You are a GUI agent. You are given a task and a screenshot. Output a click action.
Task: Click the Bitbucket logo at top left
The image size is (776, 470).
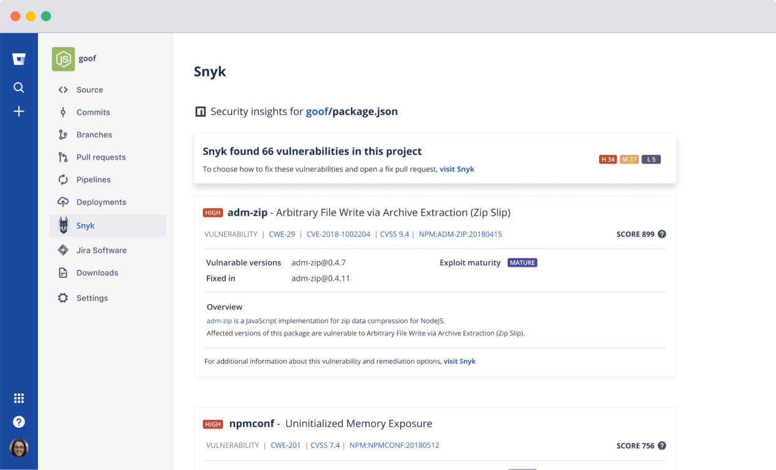pos(18,59)
